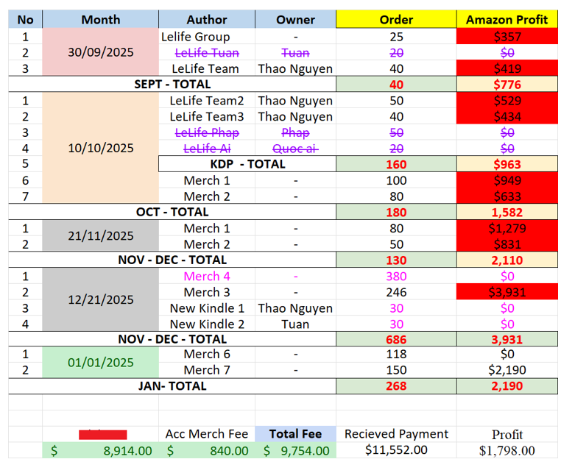Select the Month column header cell
561x473 pixels.
100,20
